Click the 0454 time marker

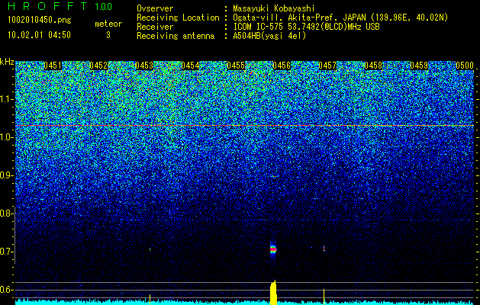[x=190, y=66]
